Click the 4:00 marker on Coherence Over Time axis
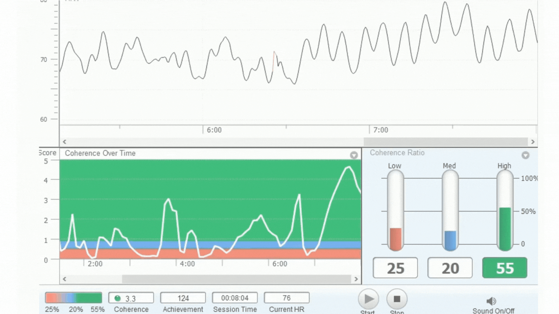This screenshot has height=314, width=559. [x=187, y=264]
